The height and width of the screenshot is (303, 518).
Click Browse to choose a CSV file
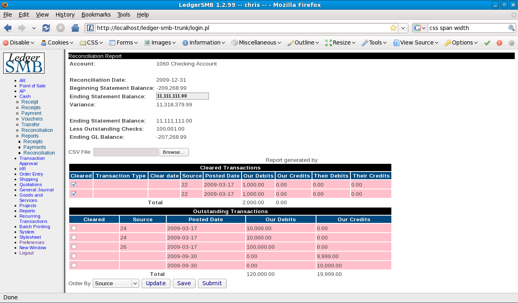pyautogui.click(x=174, y=152)
